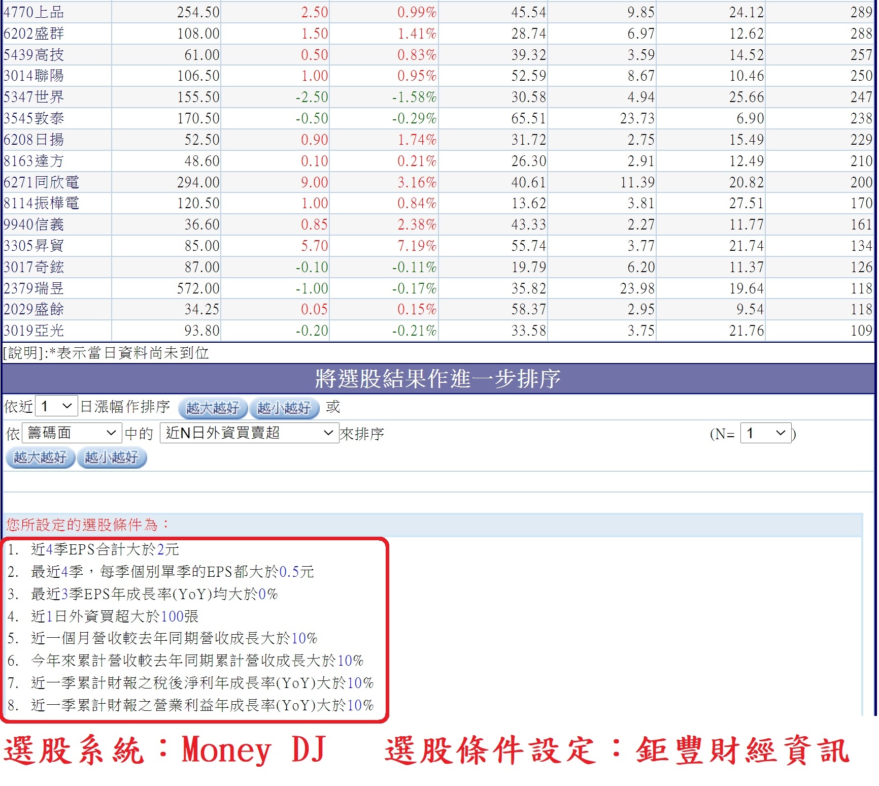Open stock link 8163達方
Image resolution: width=879 pixels, height=786 pixels.
coord(34,161)
